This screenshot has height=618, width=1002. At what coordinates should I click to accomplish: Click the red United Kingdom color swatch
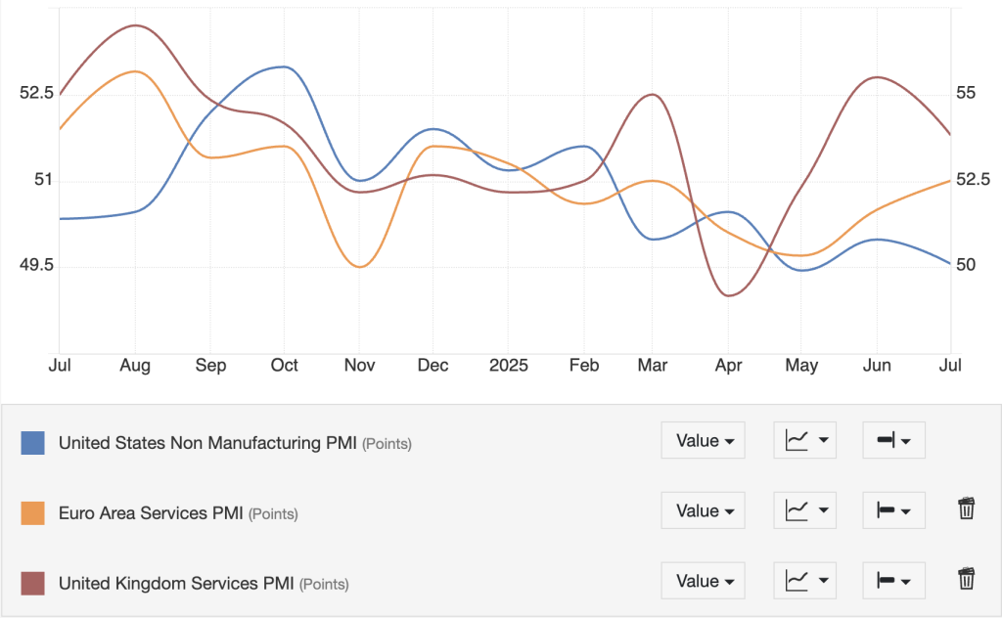click(x=32, y=583)
